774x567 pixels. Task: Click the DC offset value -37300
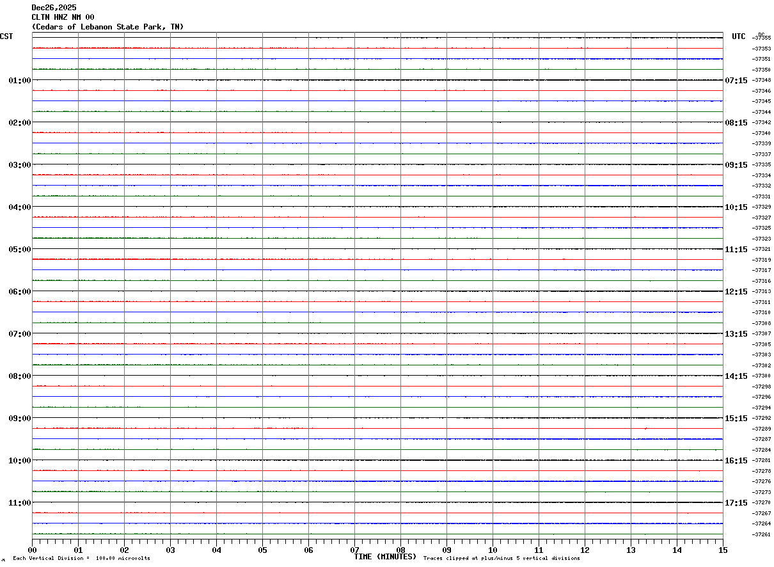pos(761,376)
